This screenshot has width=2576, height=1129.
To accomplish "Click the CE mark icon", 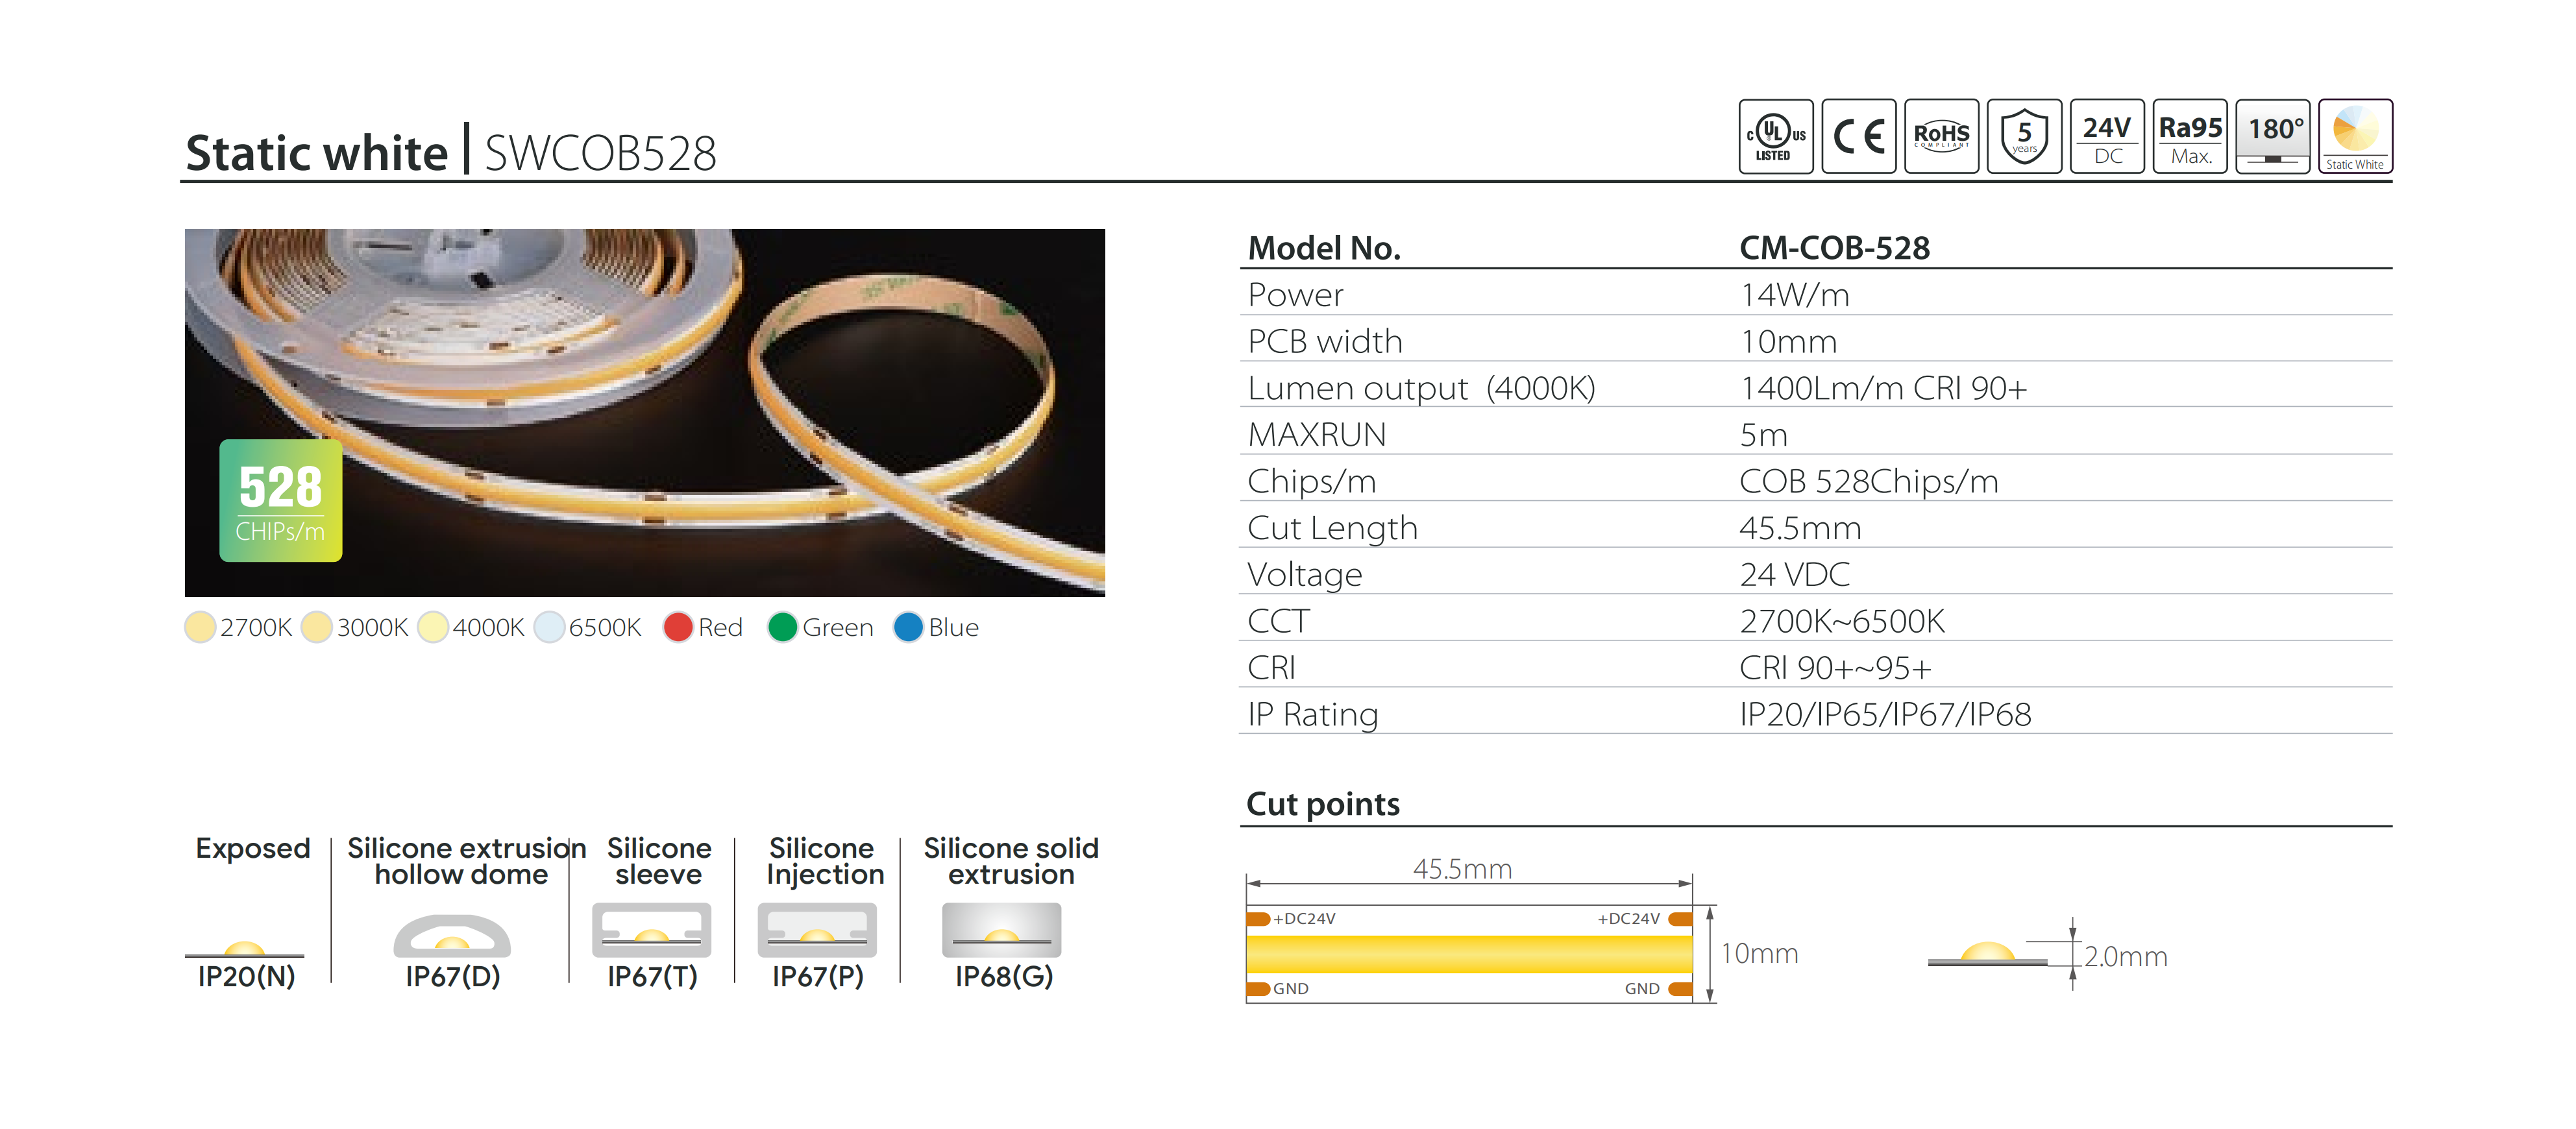I will coord(1858,136).
